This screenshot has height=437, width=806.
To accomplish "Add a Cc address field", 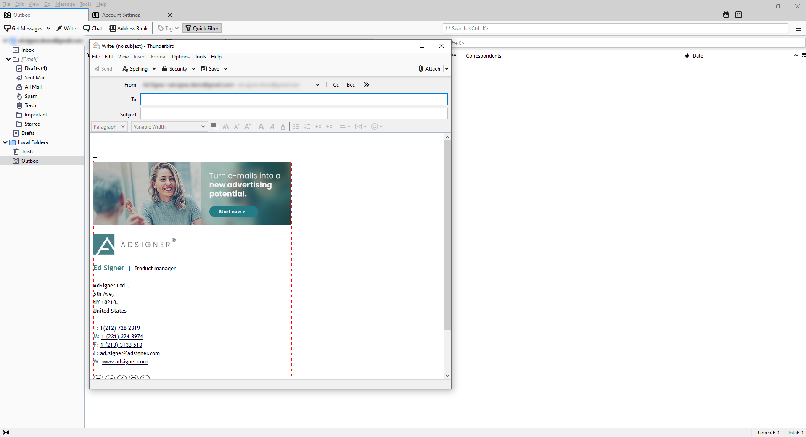I will [x=336, y=85].
